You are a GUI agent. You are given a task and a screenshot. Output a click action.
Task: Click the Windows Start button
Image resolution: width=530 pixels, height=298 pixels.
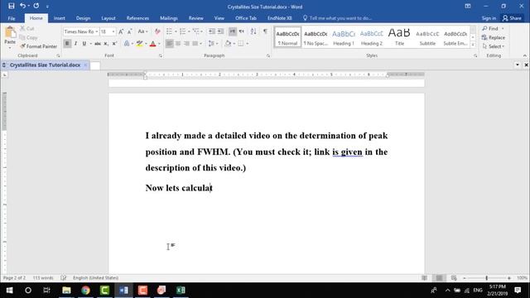[x=9, y=290]
